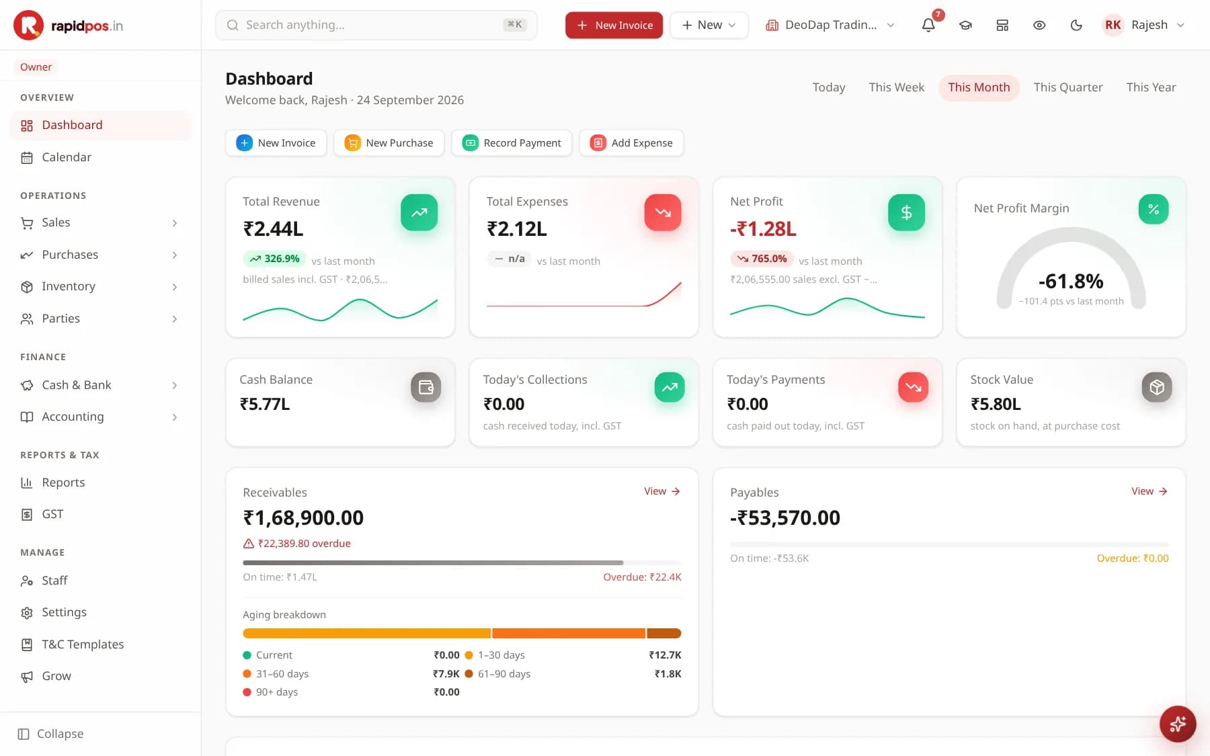Click the Net Profit Margin percent icon
This screenshot has width=1210, height=756.
point(1154,209)
